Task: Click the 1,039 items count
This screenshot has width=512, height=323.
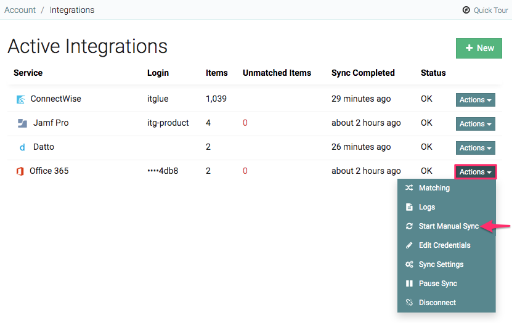Action: click(x=216, y=99)
